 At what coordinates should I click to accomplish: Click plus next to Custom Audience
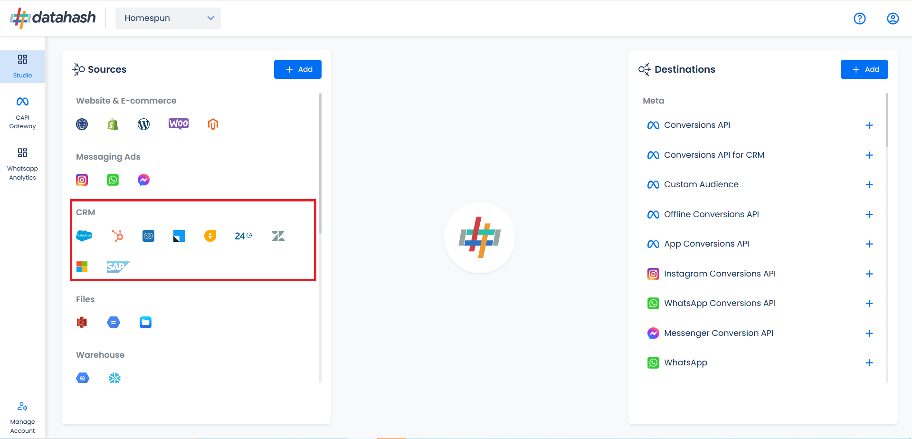[x=869, y=185]
